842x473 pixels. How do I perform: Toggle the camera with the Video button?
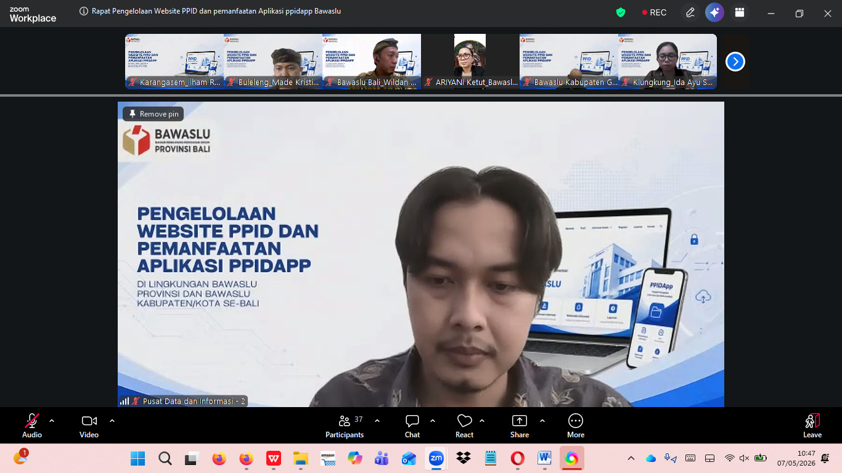point(89,426)
